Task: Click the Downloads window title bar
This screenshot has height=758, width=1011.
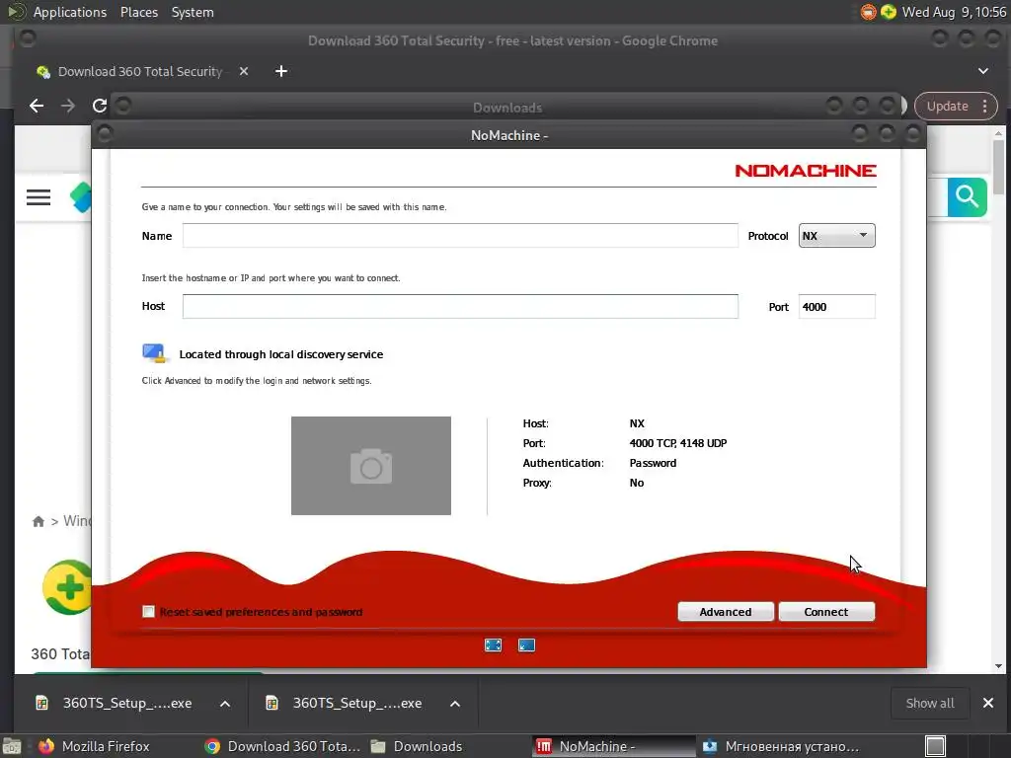Action: pos(507,107)
